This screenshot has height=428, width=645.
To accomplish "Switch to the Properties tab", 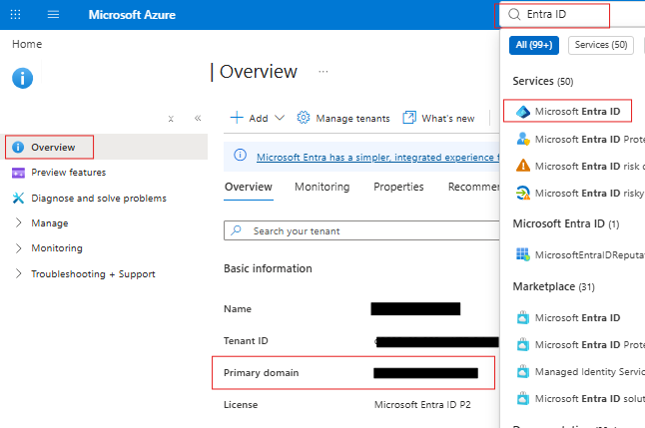I will (398, 188).
